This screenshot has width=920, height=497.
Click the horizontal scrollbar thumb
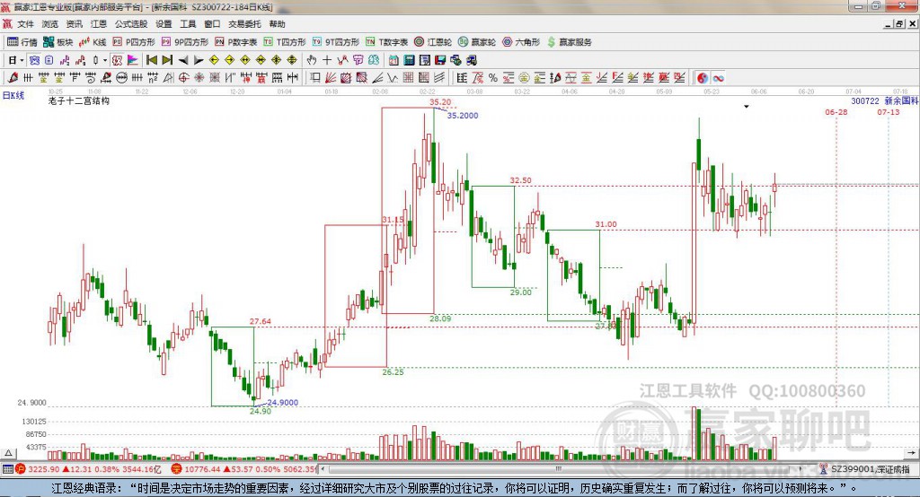(559, 469)
